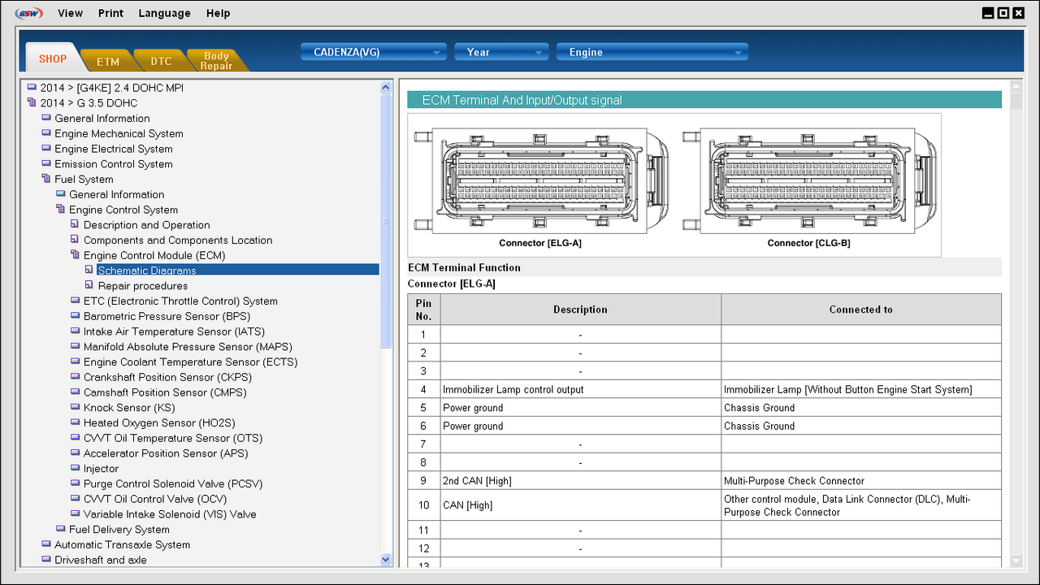Click the Connector [ELG-A] diagram image

(543, 180)
